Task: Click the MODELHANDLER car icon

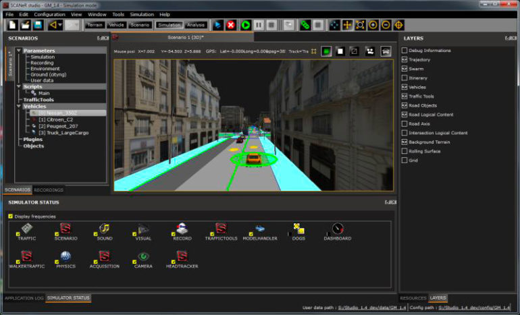Action: (x=260, y=229)
